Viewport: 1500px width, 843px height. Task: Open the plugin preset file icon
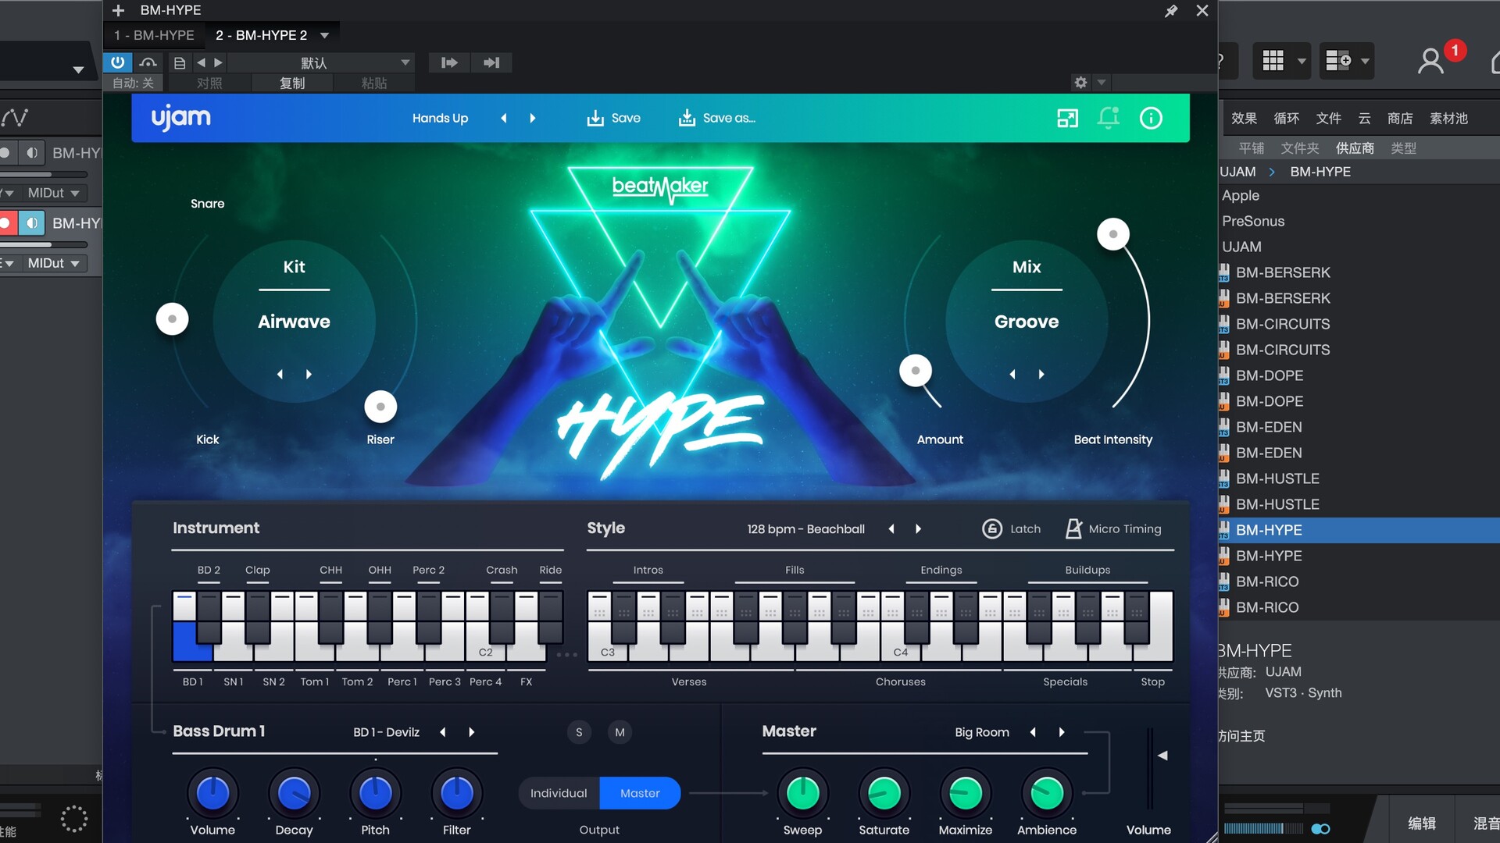[179, 62]
